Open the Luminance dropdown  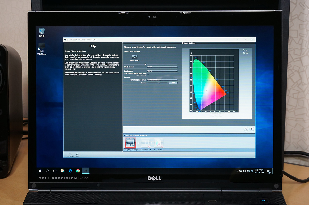click(162, 71)
